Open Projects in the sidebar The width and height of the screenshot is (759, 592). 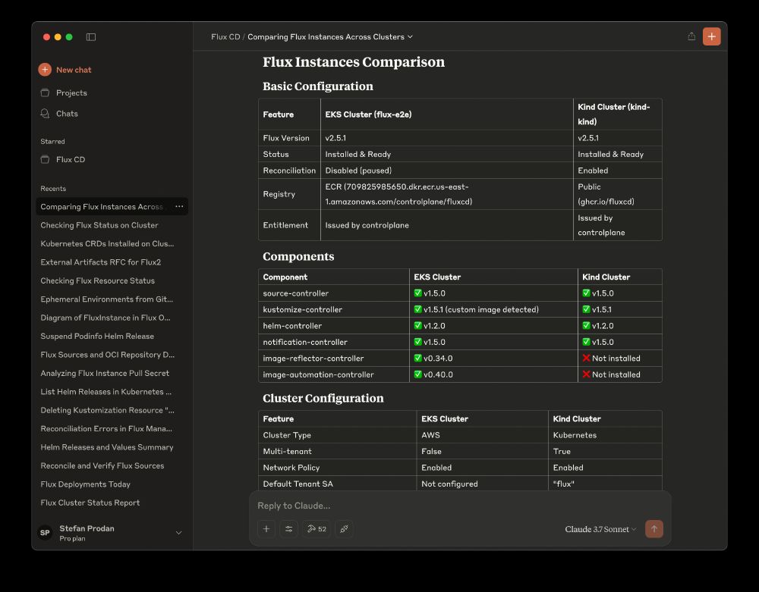[71, 92]
